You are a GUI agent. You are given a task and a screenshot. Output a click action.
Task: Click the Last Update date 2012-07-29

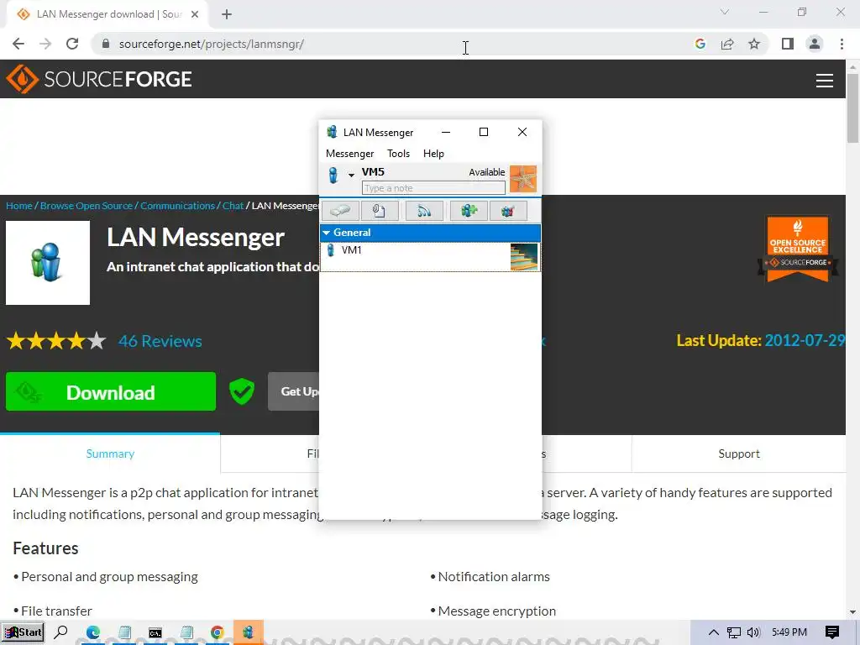(805, 341)
